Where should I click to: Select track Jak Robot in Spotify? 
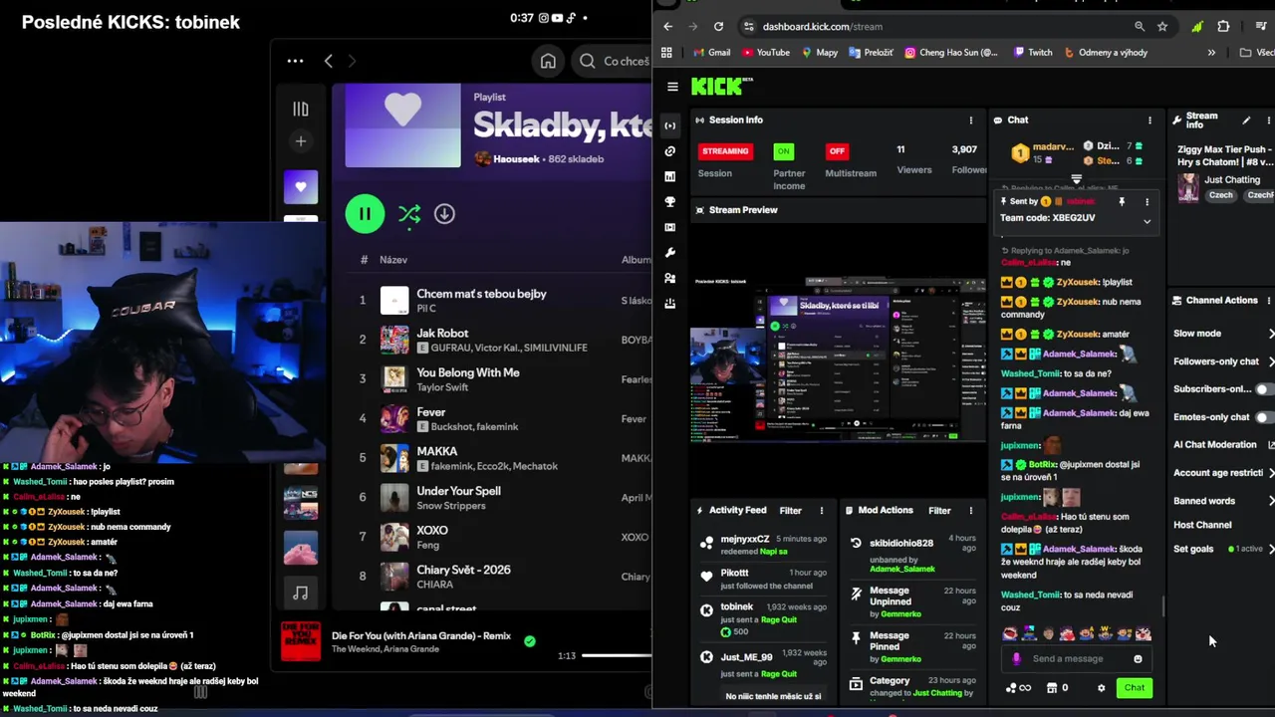point(442,334)
